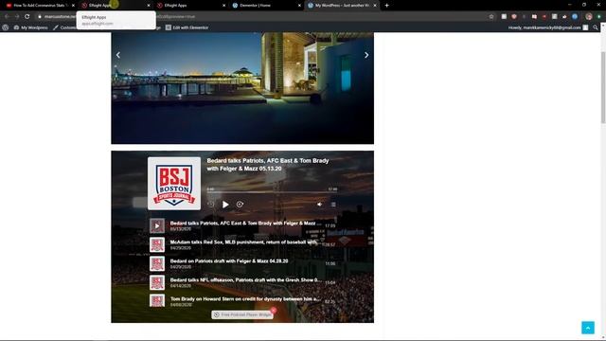Open My Wordpress admin bar item
606x341 pixels.
pyautogui.click(x=31, y=27)
